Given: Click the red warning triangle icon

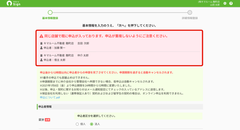Looking at the screenshot, I should (41, 36).
